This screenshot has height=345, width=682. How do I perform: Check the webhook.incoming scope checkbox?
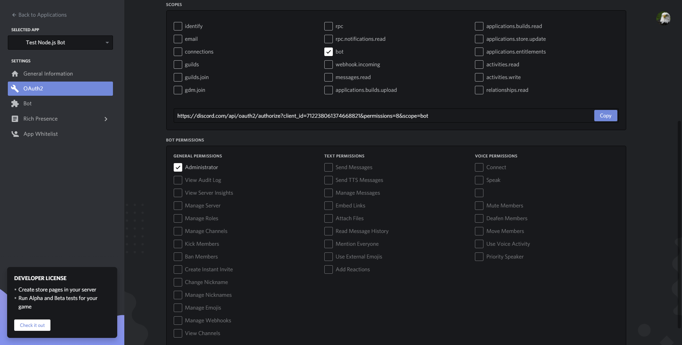tap(329, 65)
